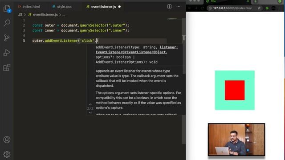The height and width of the screenshot is (160, 285).
Task: Show next signature in parameter hint
Action: coord(90,112)
